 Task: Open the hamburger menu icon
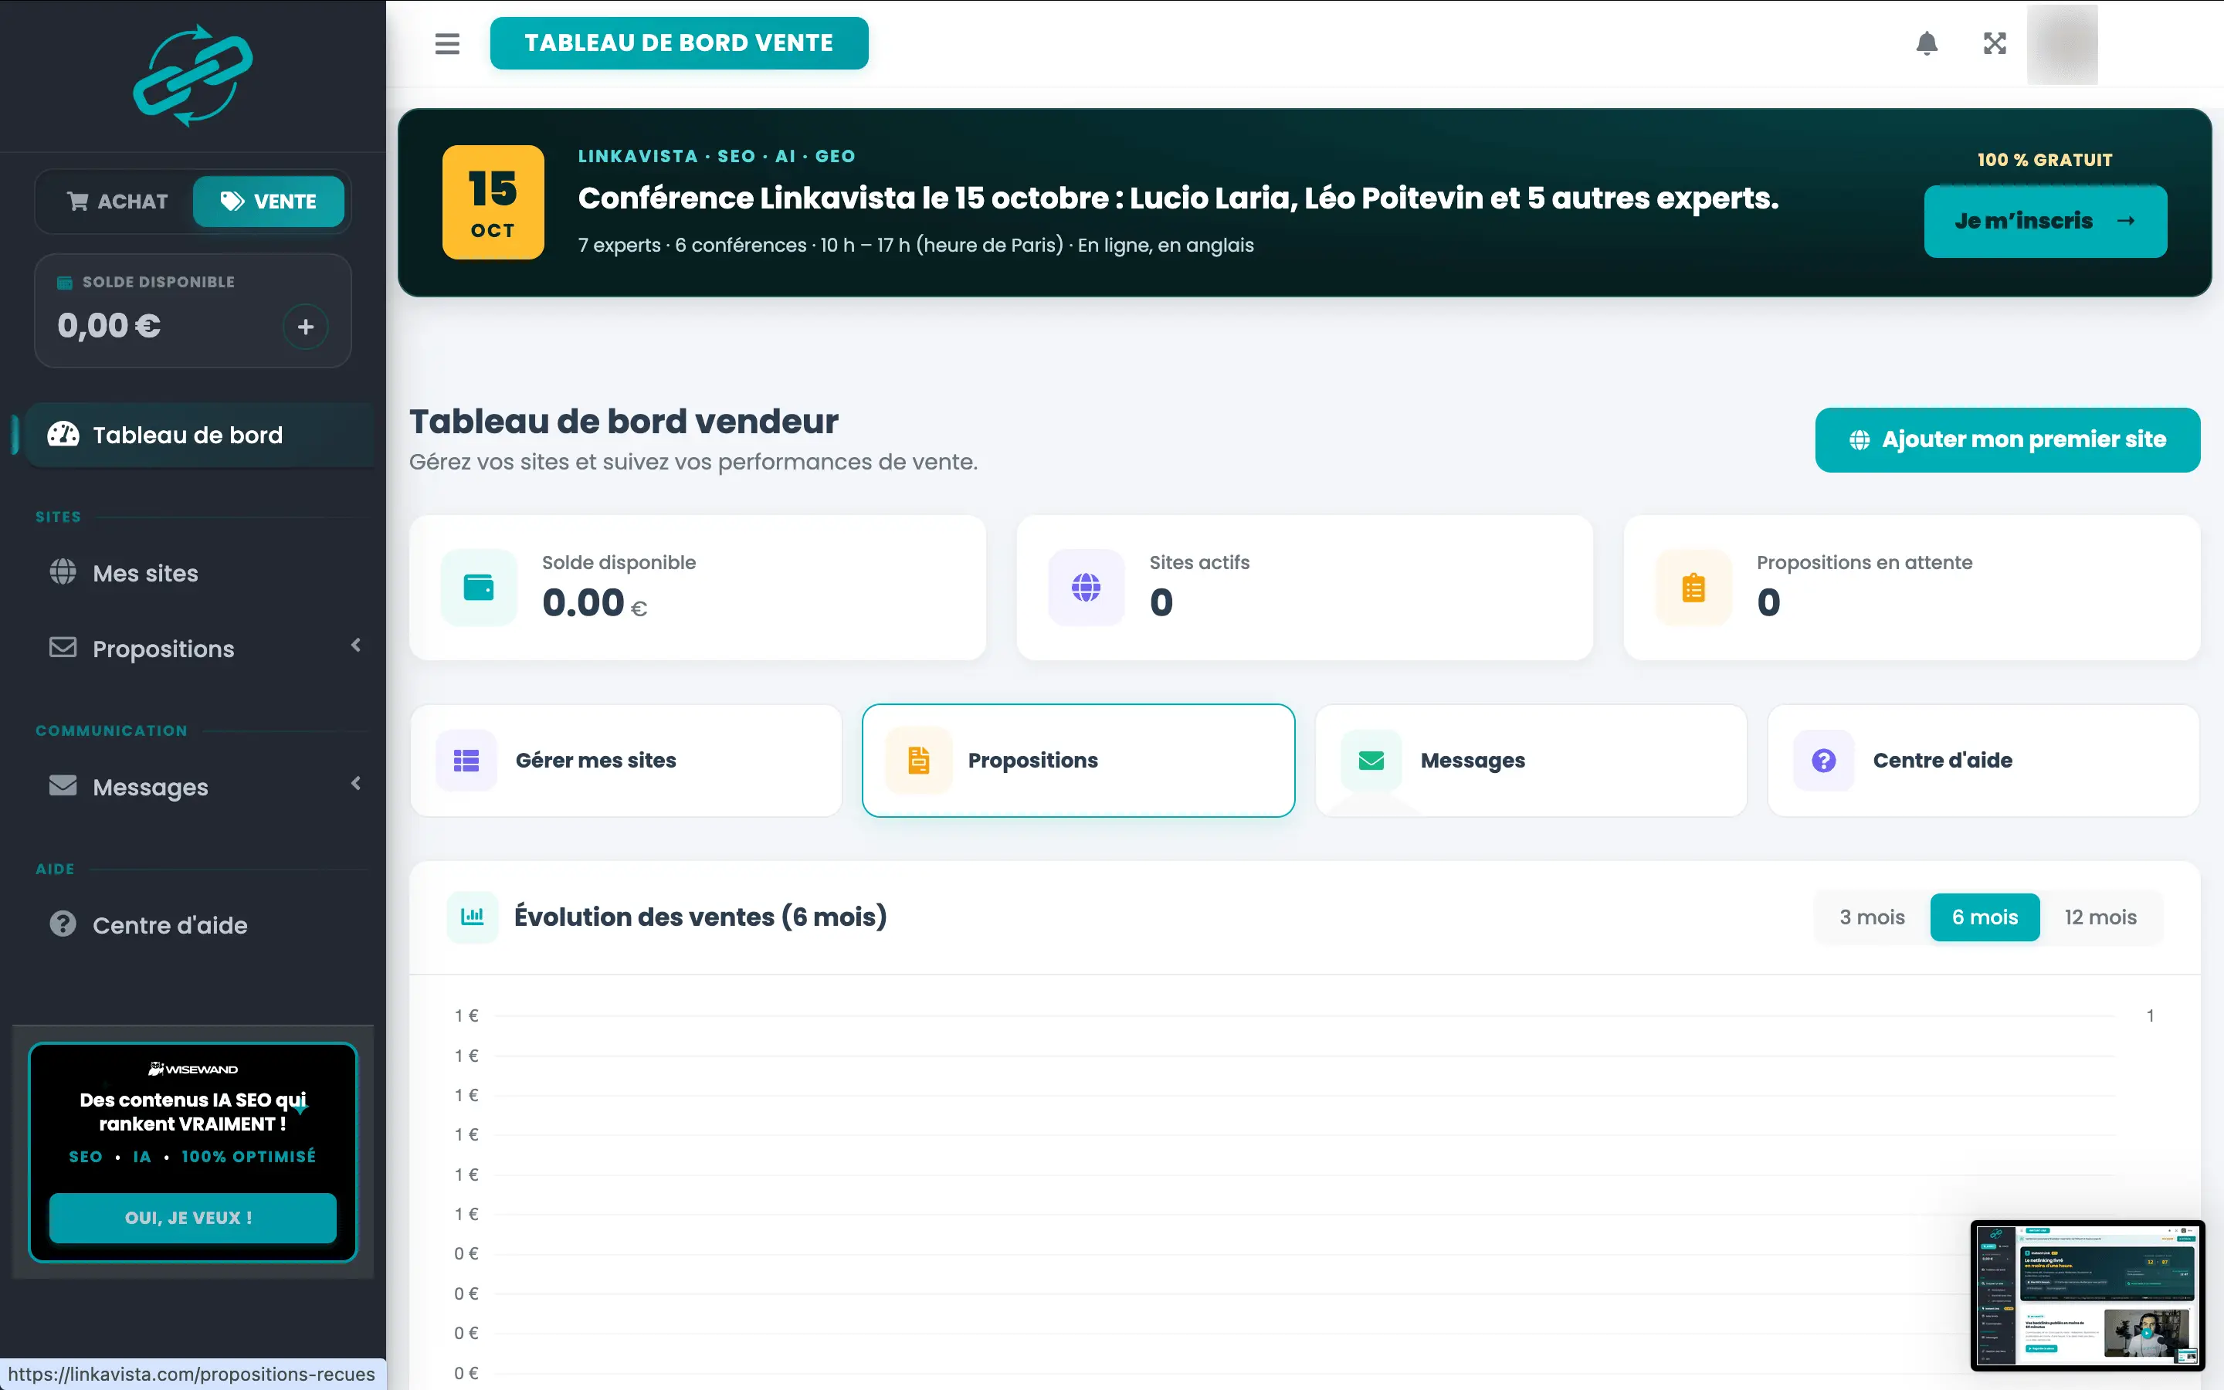(x=446, y=43)
